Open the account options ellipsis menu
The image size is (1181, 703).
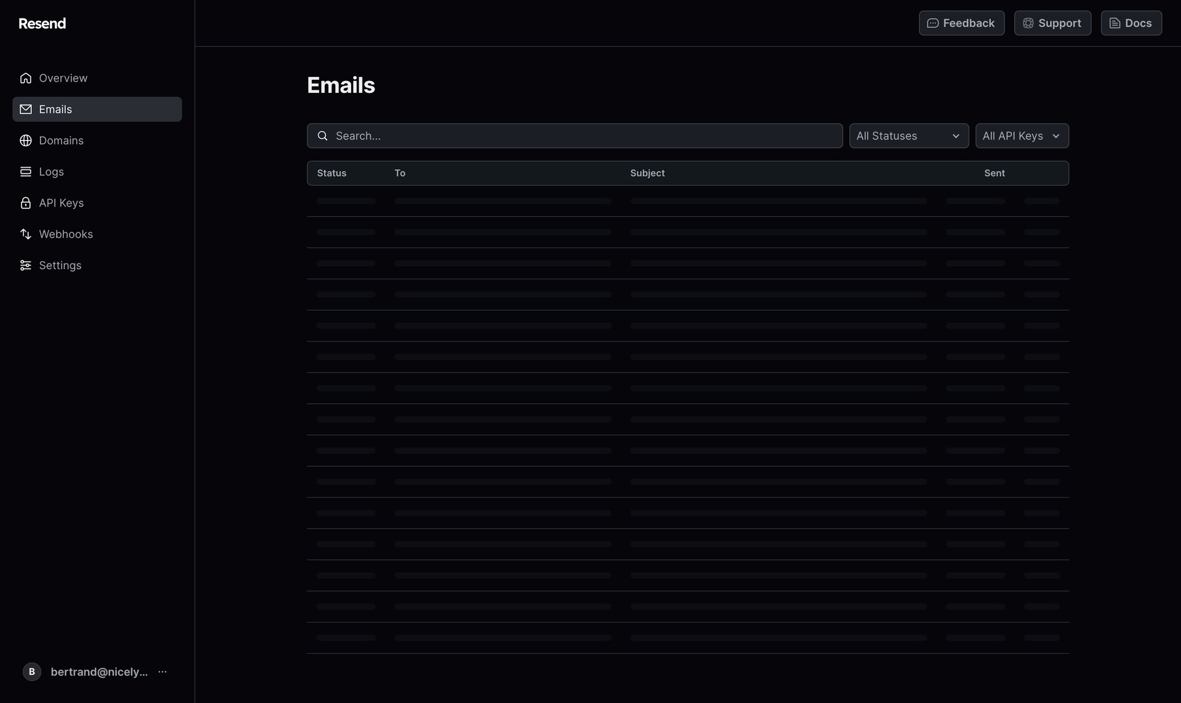(162, 672)
